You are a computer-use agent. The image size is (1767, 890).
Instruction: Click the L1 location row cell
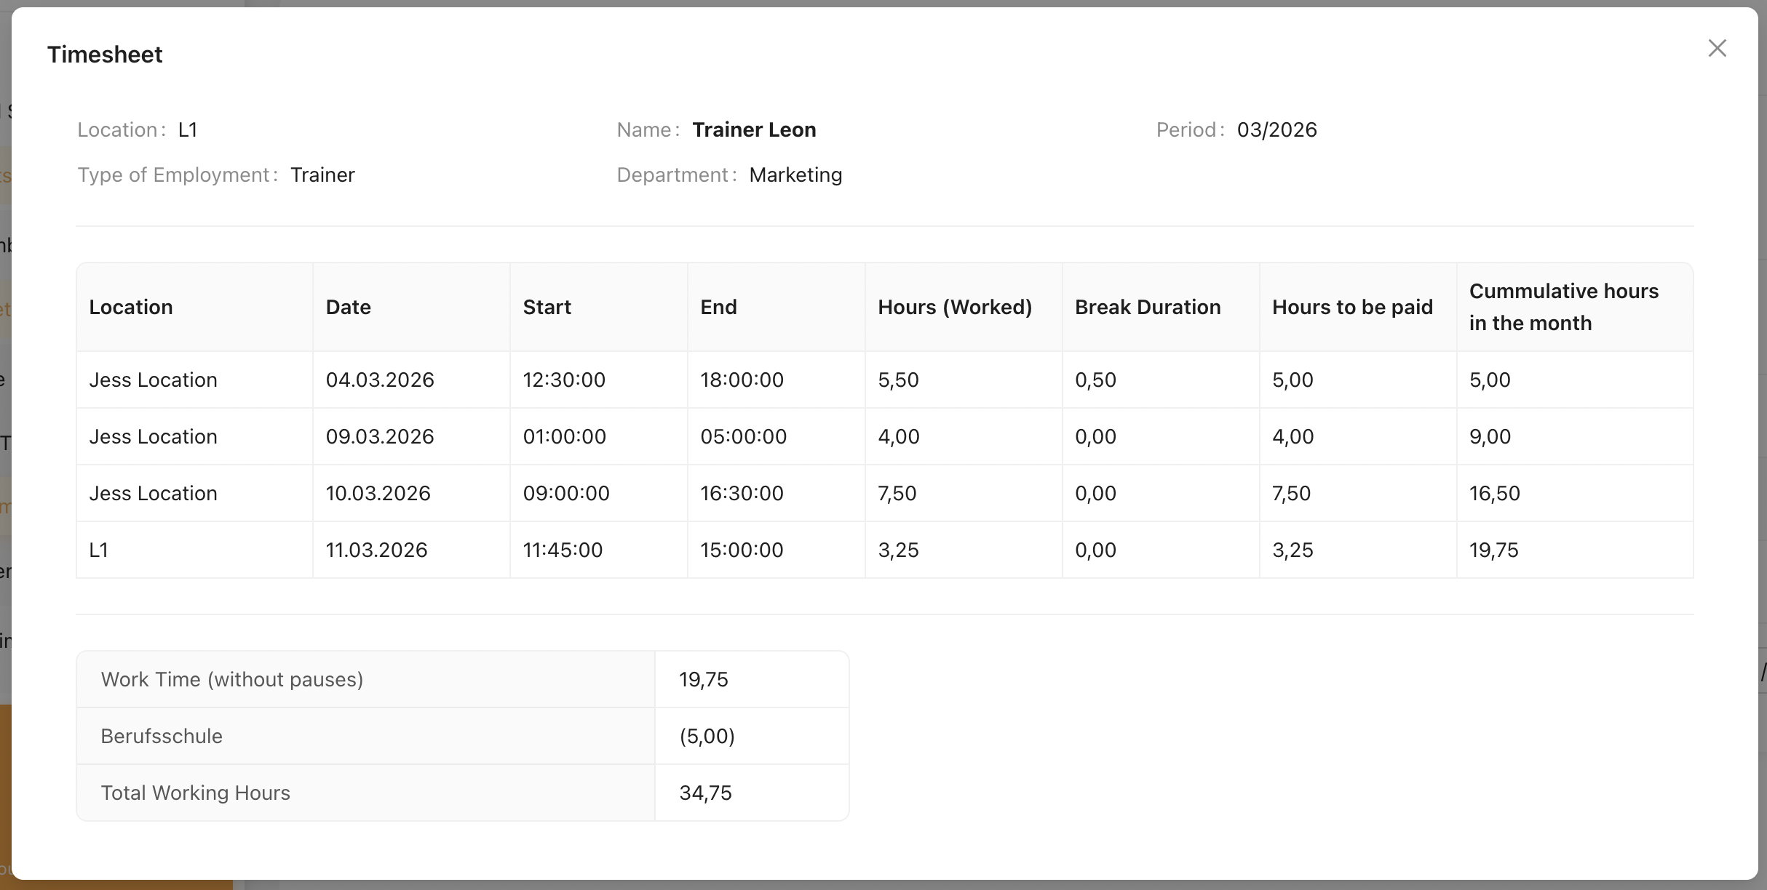[x=99, y=550]
